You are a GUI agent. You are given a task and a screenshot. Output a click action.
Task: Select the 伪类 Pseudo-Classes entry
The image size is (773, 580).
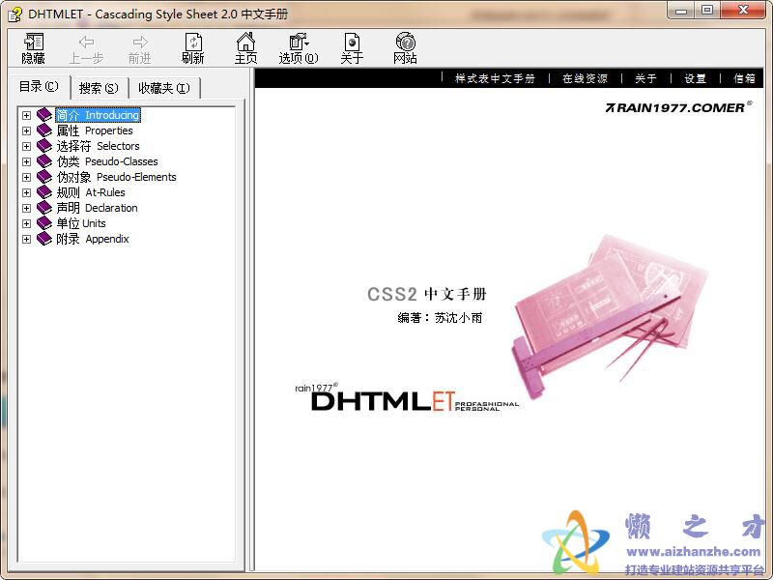coord(107,161)
